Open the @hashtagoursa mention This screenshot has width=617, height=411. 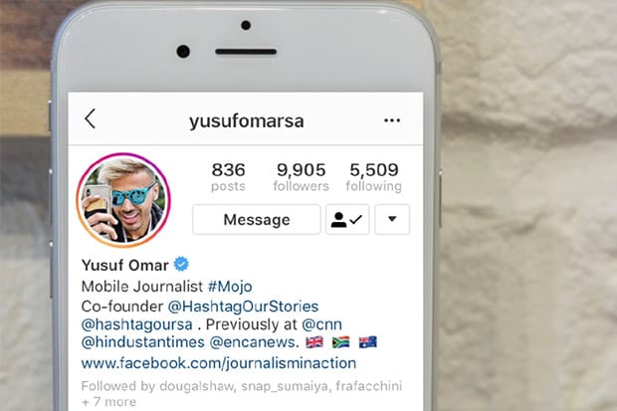tap(136, 324)
